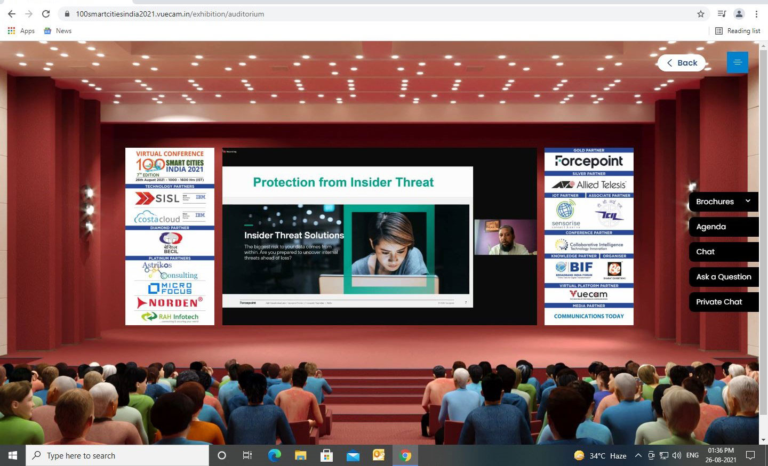Click the RAH Infotech logo

coord(170,317)
